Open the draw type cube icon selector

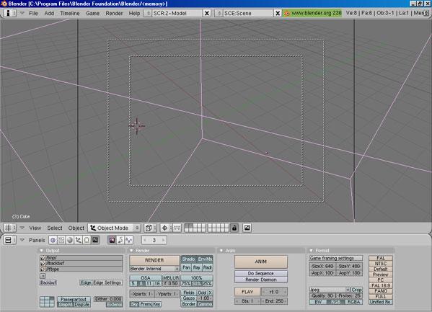click(x=151, y=228)
